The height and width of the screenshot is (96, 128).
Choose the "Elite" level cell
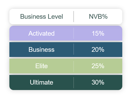tap(42, 66)
